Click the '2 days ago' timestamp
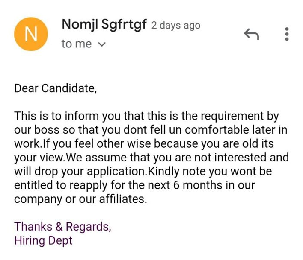 point(176,26)
